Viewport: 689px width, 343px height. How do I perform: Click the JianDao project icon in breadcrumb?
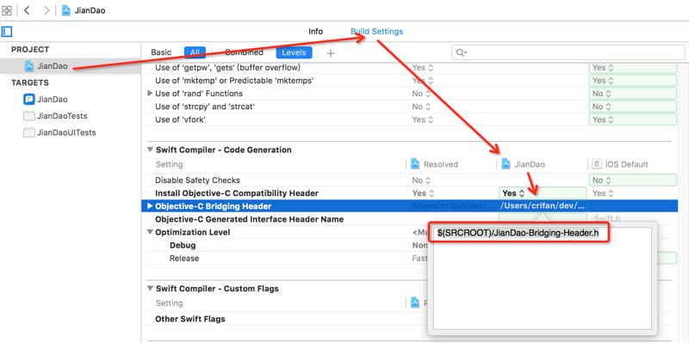click(66, 10)
